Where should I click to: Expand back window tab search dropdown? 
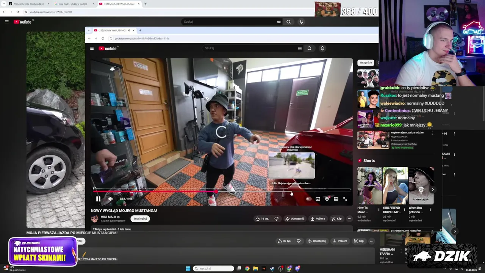pos(4,4)
